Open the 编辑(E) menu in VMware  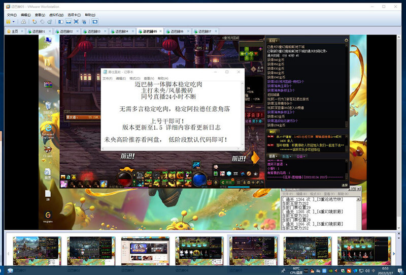pos(26,15)
